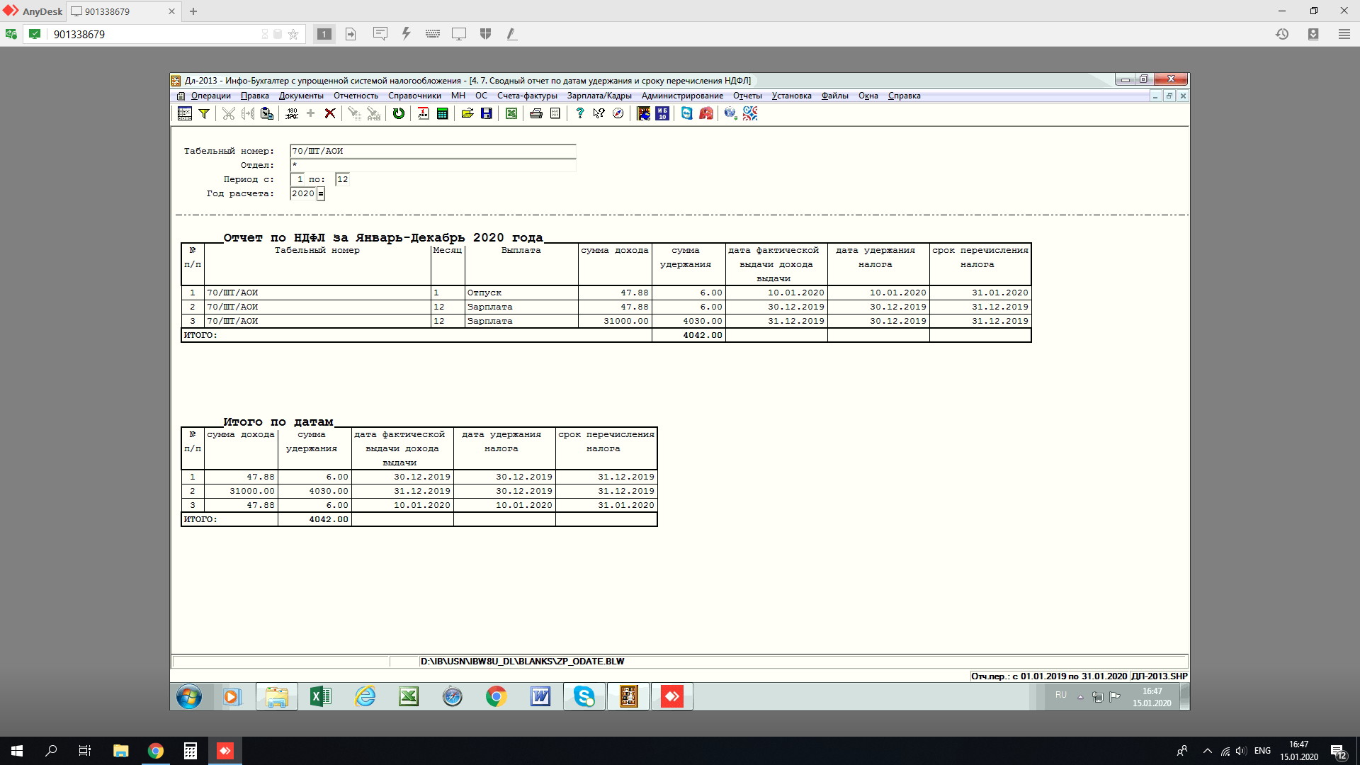1360x765 pixels.
Task: Select the 901338679 AnyDesk tab
Action: click(x=122, y=11)
